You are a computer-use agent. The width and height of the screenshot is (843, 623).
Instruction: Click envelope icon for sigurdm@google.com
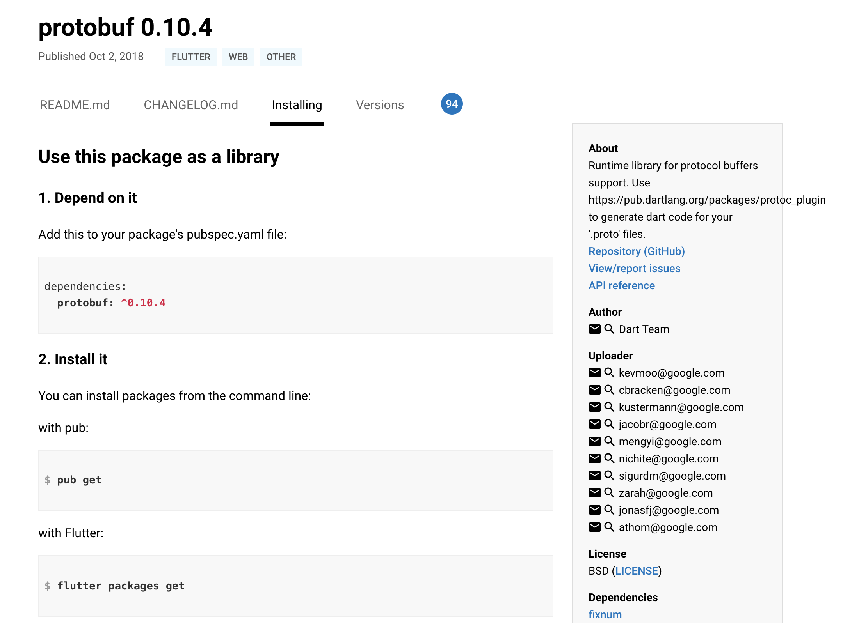pyautogui.click(x=594, y=476)
